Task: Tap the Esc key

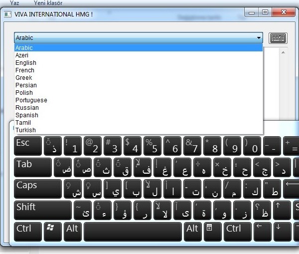Action: click(28, 146)
